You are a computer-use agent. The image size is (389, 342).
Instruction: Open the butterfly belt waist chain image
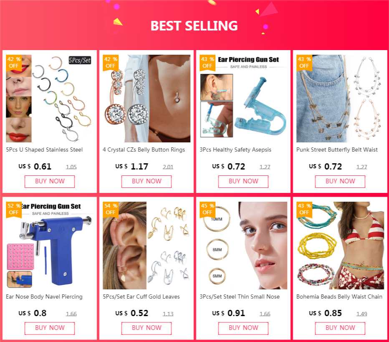point(340,99)
